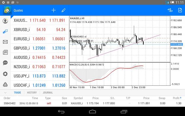Viewport: 185px width, 116px height.
Task: Open settings gear in sidebar
Action: [x=5, y=74]
